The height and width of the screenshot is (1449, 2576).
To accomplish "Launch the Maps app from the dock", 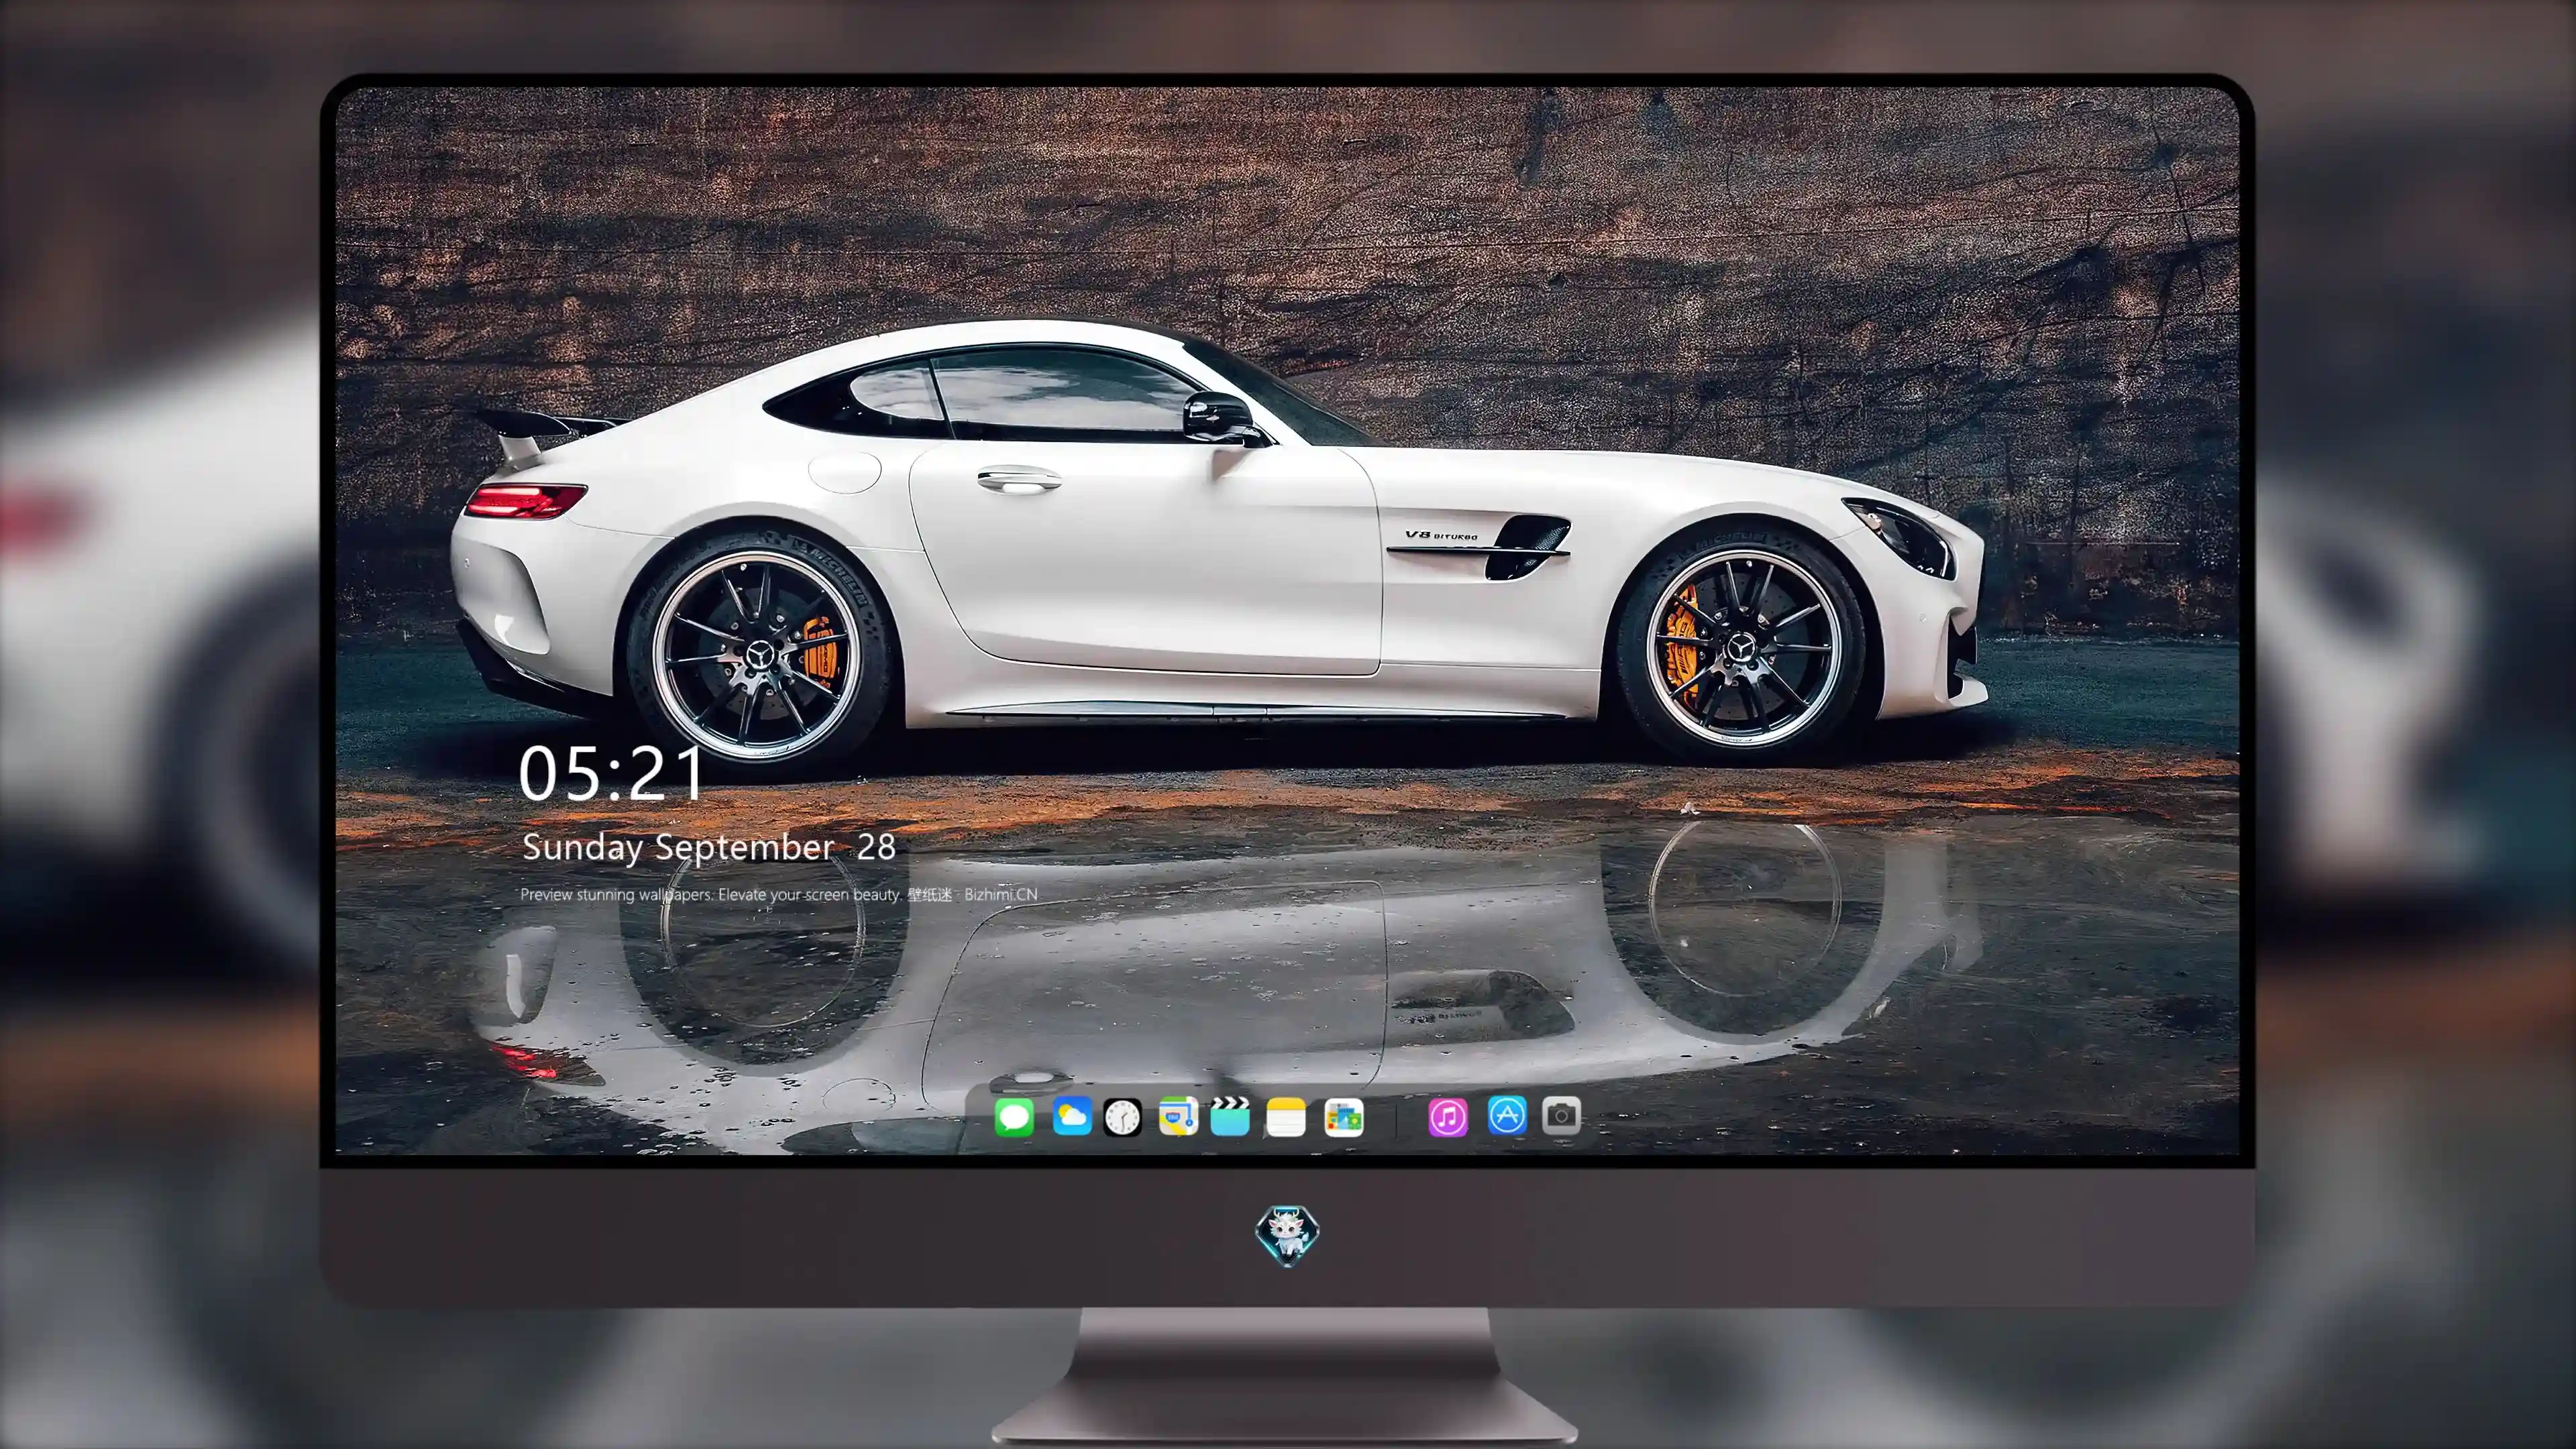I will point(1178,1116).
